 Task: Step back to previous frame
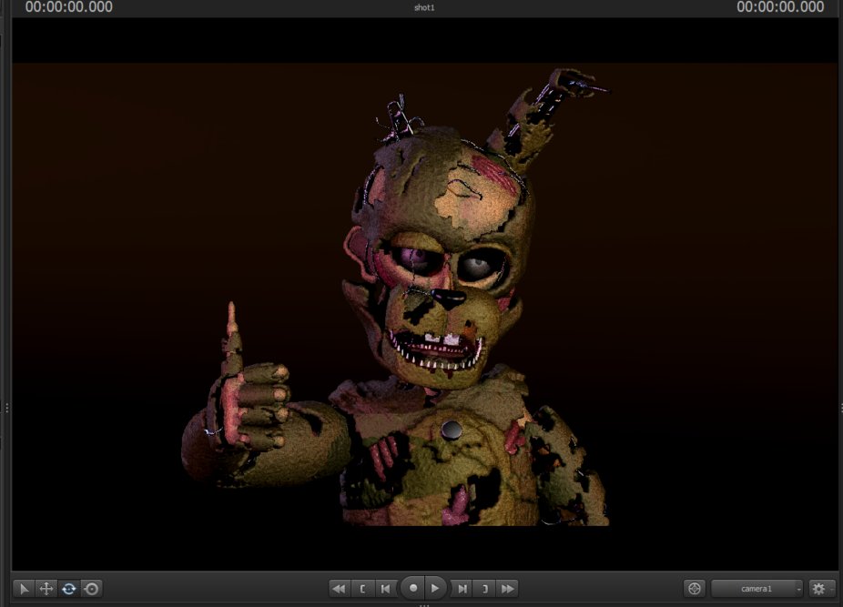pos(385,589)
